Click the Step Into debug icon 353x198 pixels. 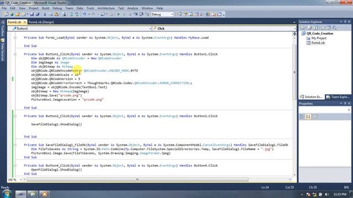click(x=135, y=14)
